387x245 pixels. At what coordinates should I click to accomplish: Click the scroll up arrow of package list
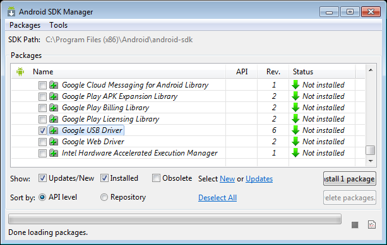[371, 70]
